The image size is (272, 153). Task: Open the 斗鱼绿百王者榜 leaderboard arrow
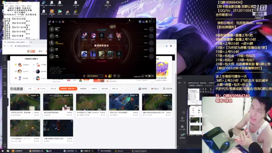pos(38,59)
